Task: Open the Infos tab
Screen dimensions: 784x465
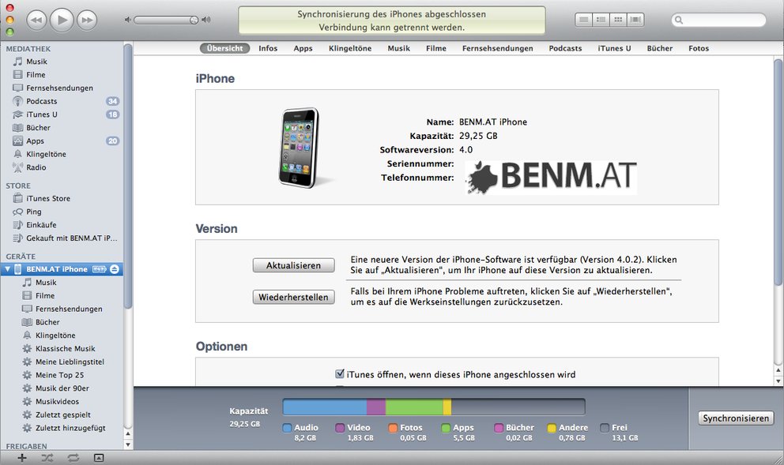Action: (268, 48)
